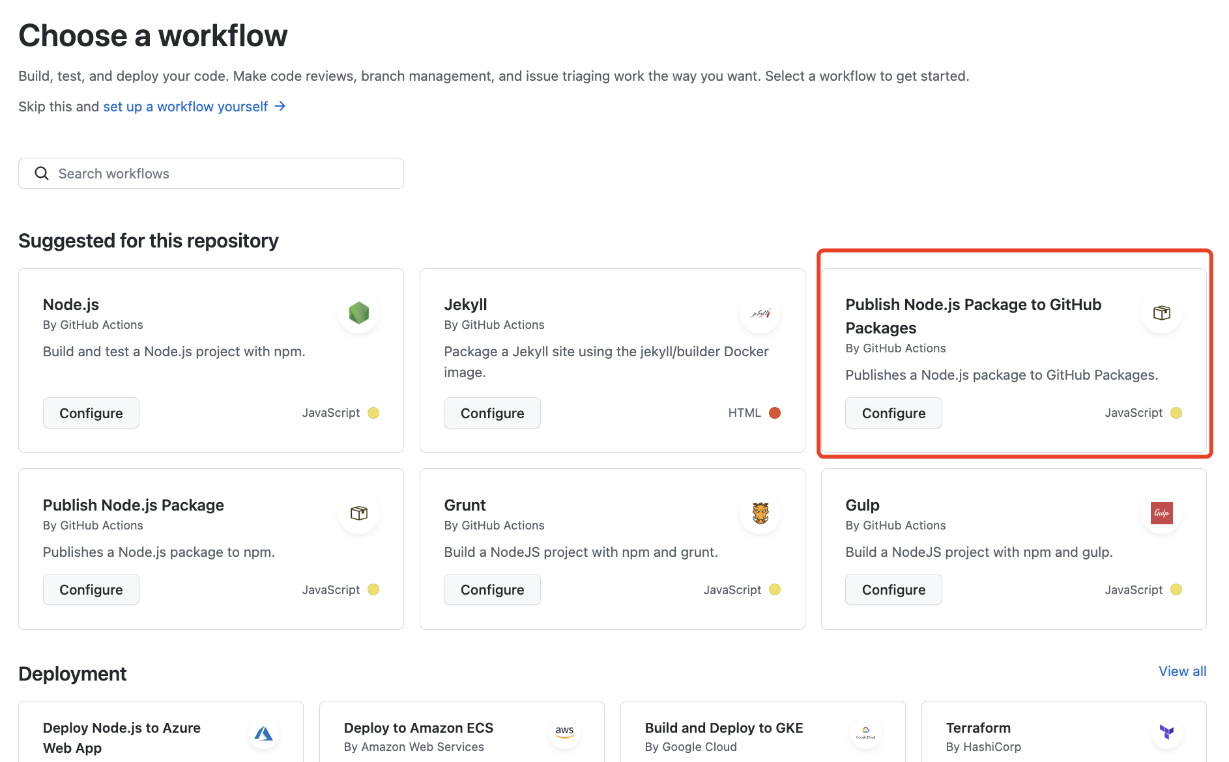This screenshot has width=1229, height=762.
Task: Click the Choose a workflow heading
Action: (x=153, y=35)
